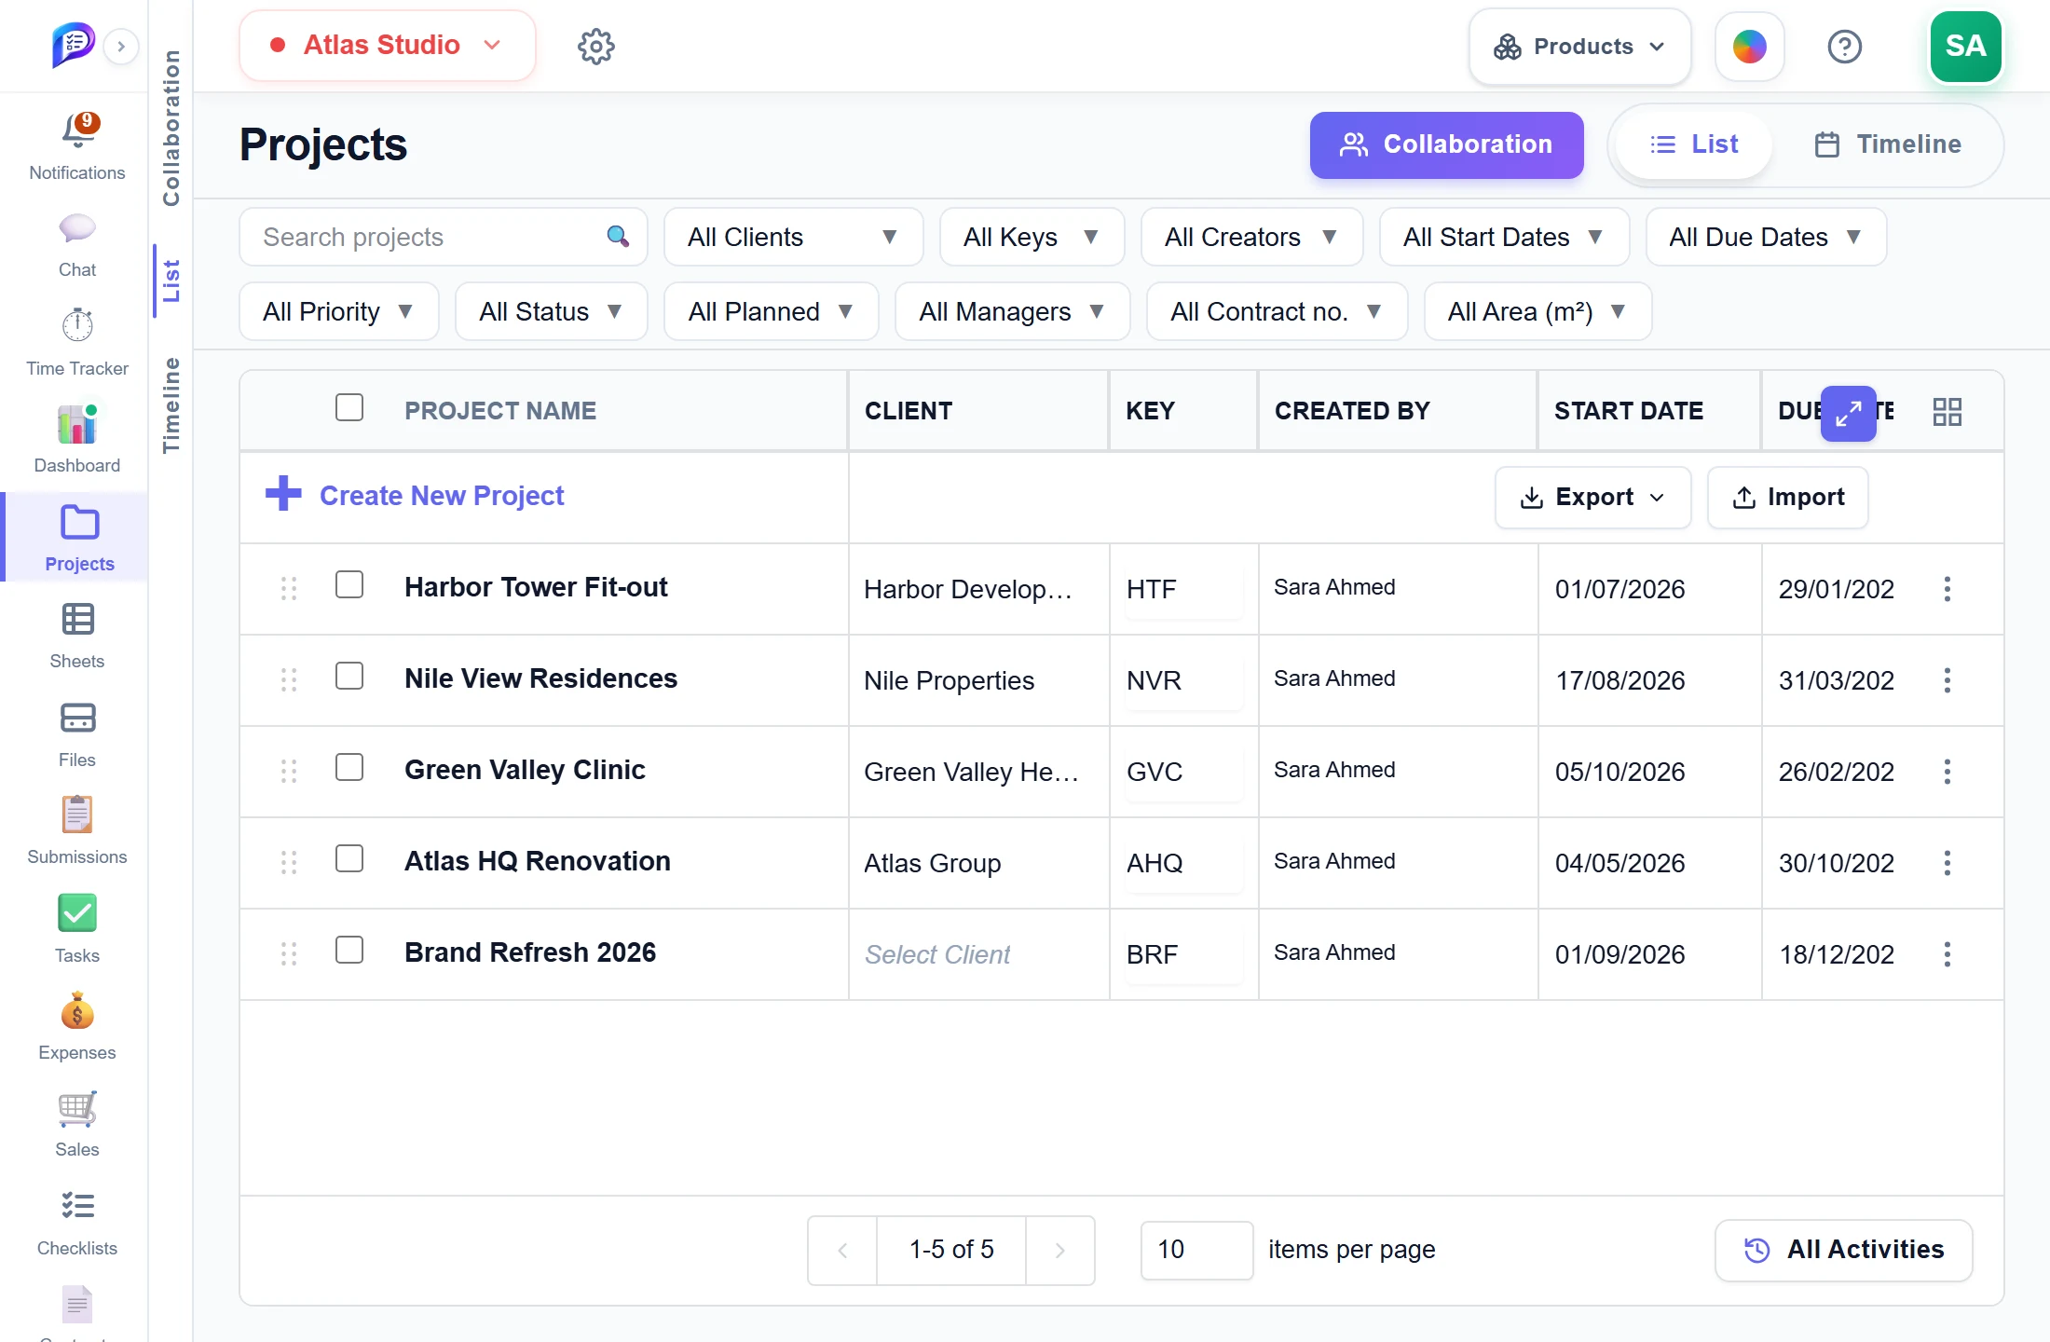Image resolution: width=2050 pixels, height=1342 pixels.
Task: Switch to the List view tab
Action: tap(1693, 144)
